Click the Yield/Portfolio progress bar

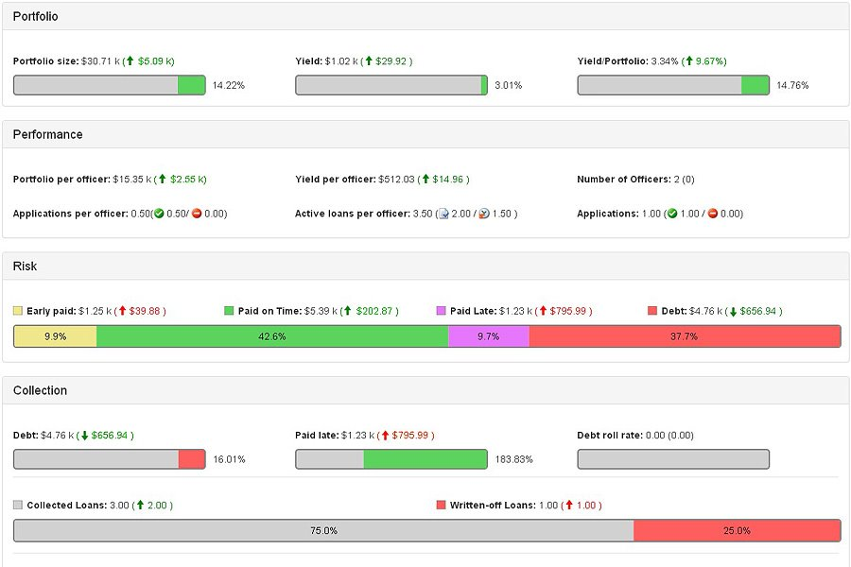point(673,85)
